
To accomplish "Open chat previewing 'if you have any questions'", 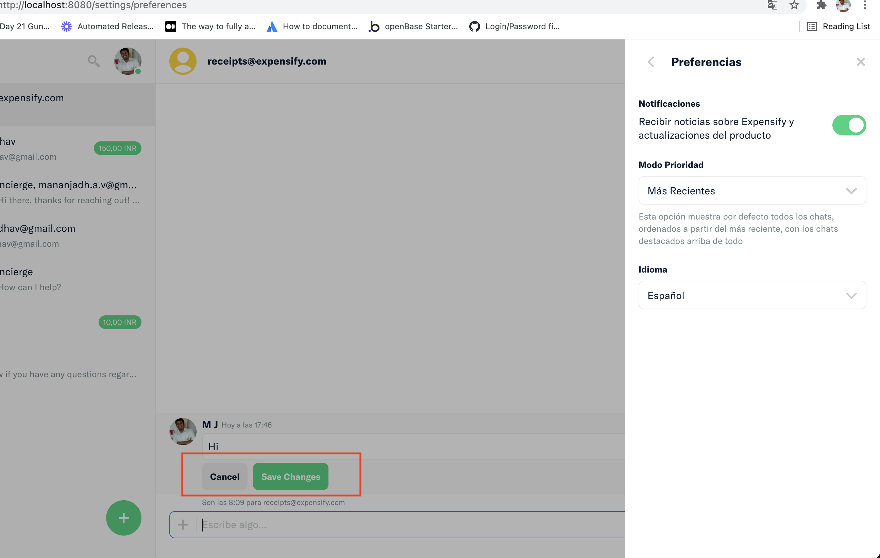I will (78, 366).
